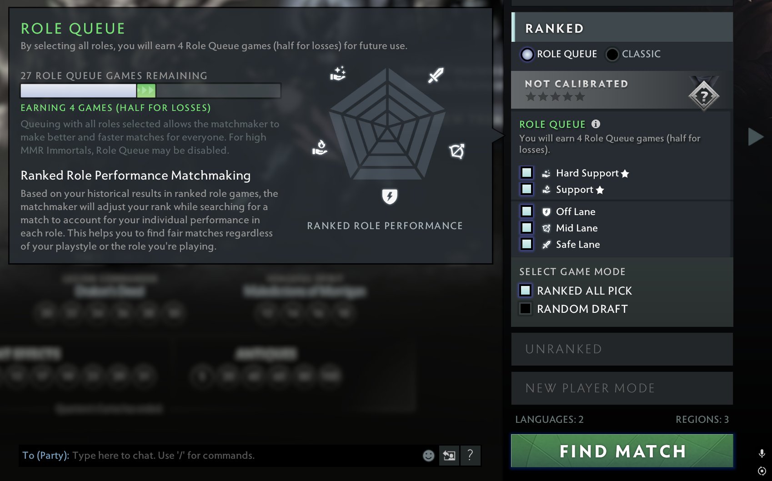Enable the Hard Support role checkbox
Screen dimensions: 772x481
tap(526, 173)
